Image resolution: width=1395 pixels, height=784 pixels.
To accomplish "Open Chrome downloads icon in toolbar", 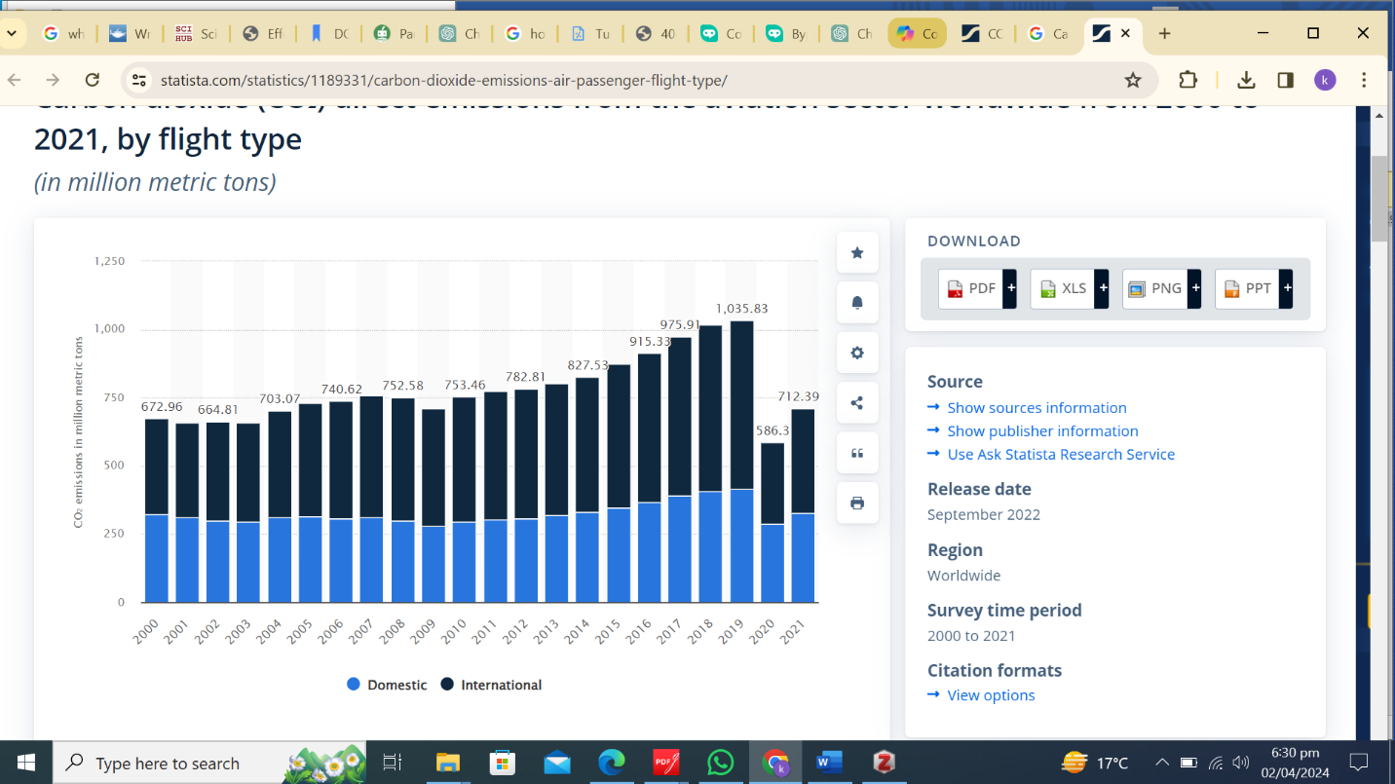I will (x=1245, y=80).
